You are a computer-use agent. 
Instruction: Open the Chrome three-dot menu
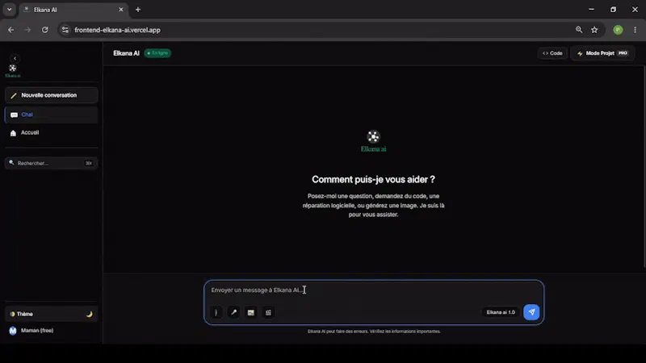pos(635,30)
